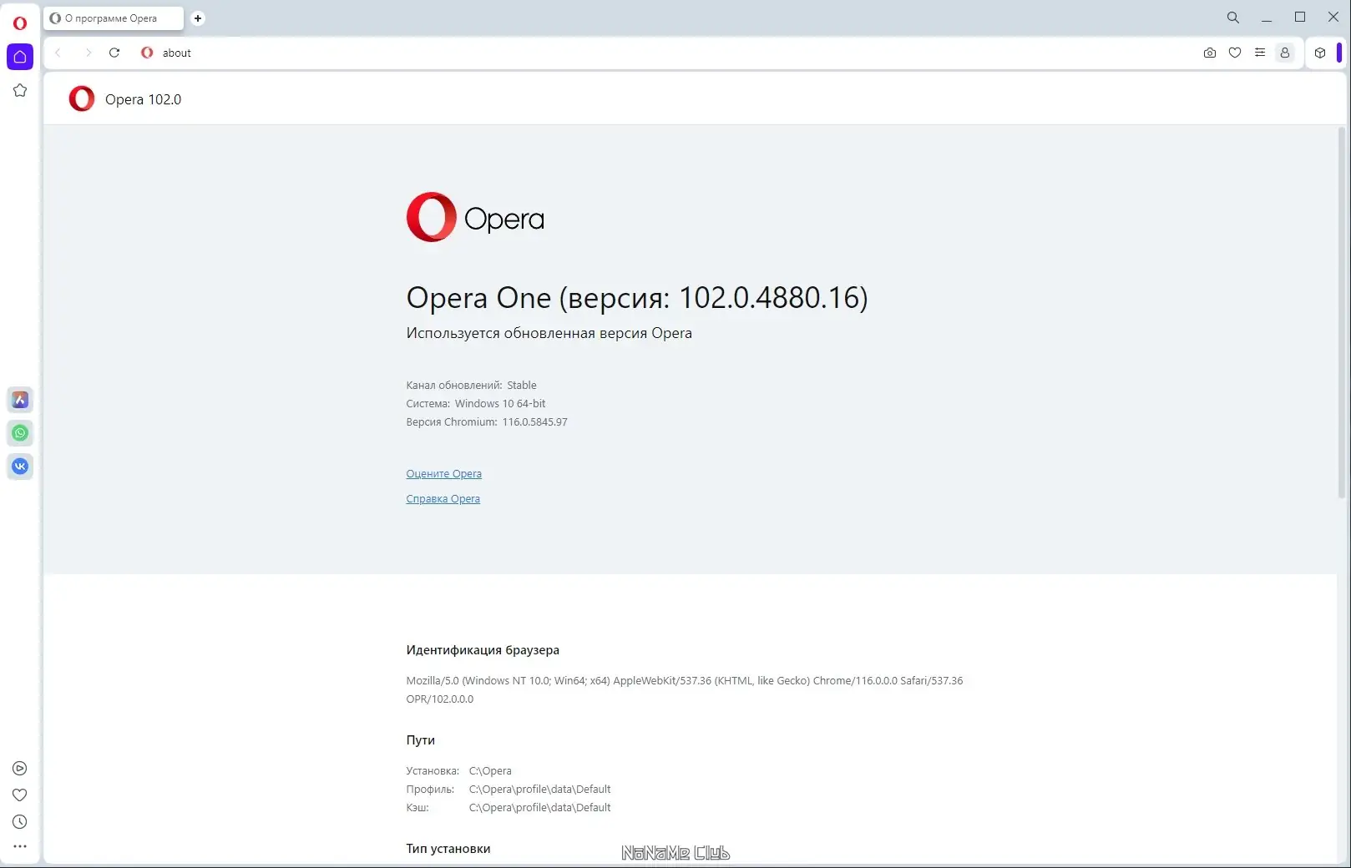Viewport: 1351px width, 868px height.
Task: Click the Opera site icon in address bar
Action: click(x=147, y=53)
